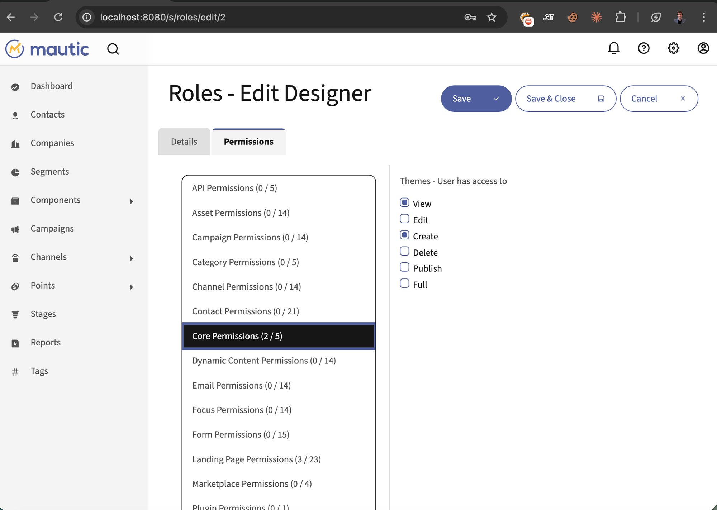Click the Dashboard sidebar icon
This screenshot has width=717, height=510.
pos(15,87)
